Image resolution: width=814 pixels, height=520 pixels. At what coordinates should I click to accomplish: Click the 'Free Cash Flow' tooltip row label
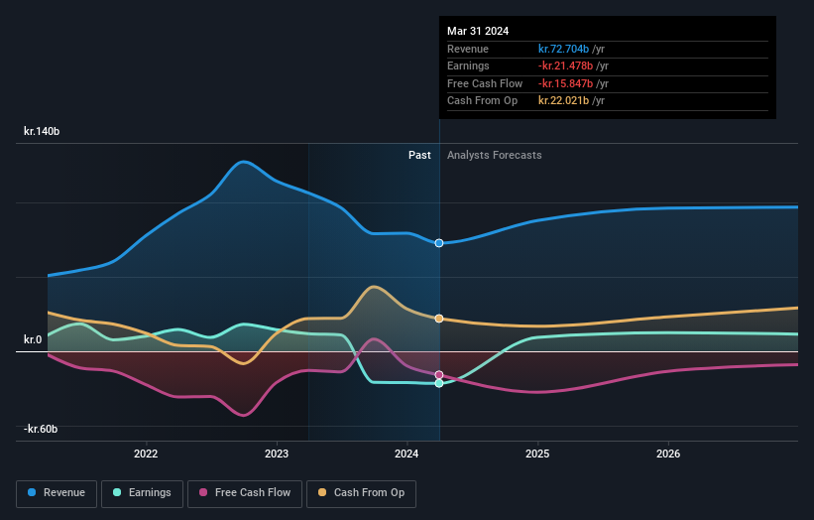pyautogui.click(x=485, y=83)
